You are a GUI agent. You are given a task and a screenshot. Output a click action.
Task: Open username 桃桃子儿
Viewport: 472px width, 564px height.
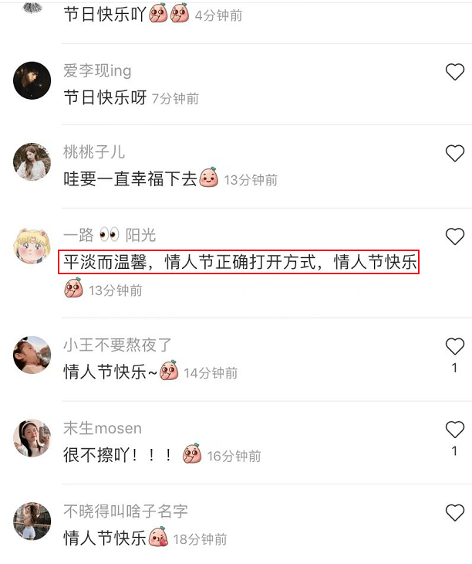[94, 151]
